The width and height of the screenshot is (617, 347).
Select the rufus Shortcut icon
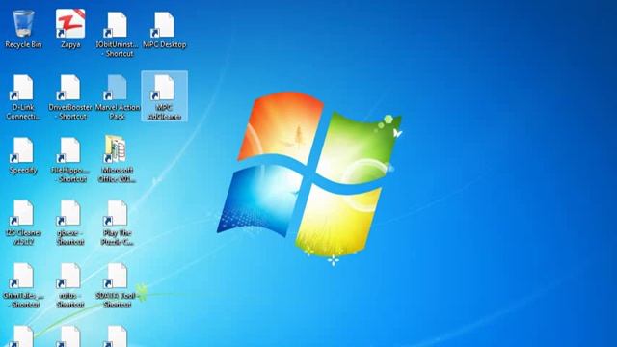point(70,285)
